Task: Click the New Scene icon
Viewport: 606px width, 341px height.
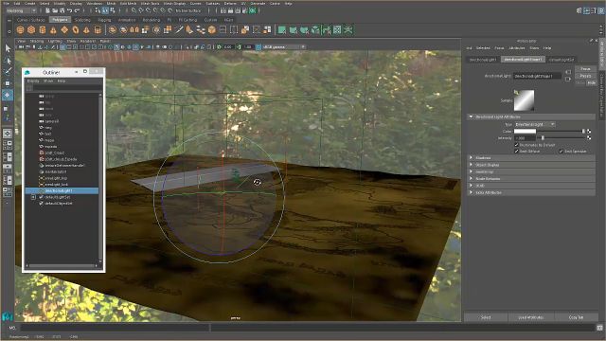Action: [47, 10]
